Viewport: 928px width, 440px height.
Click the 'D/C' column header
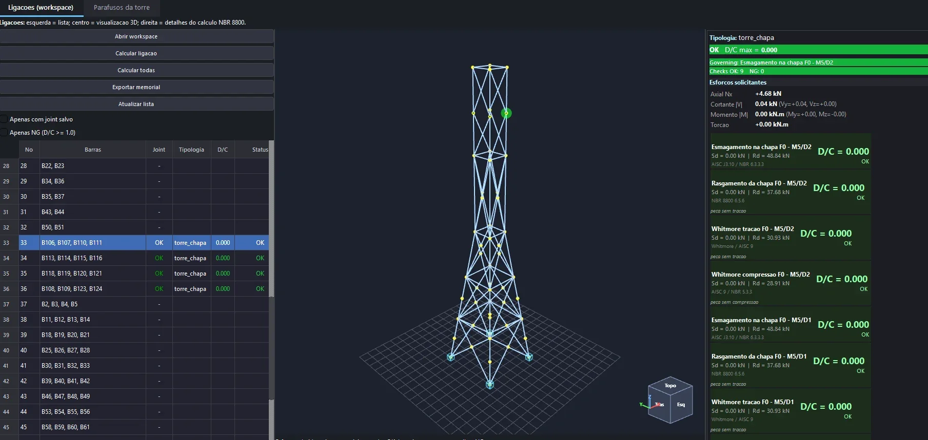[223, 150]
